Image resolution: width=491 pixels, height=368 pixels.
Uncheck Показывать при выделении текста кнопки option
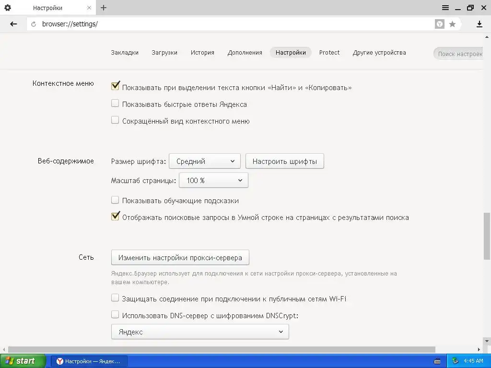tap(115, 86)
